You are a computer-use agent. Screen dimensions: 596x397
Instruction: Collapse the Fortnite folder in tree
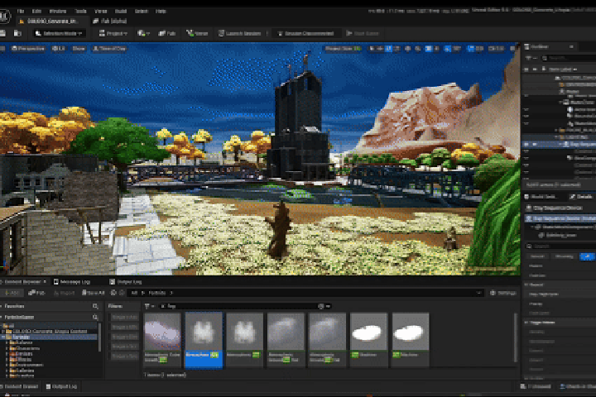(3, 337)
